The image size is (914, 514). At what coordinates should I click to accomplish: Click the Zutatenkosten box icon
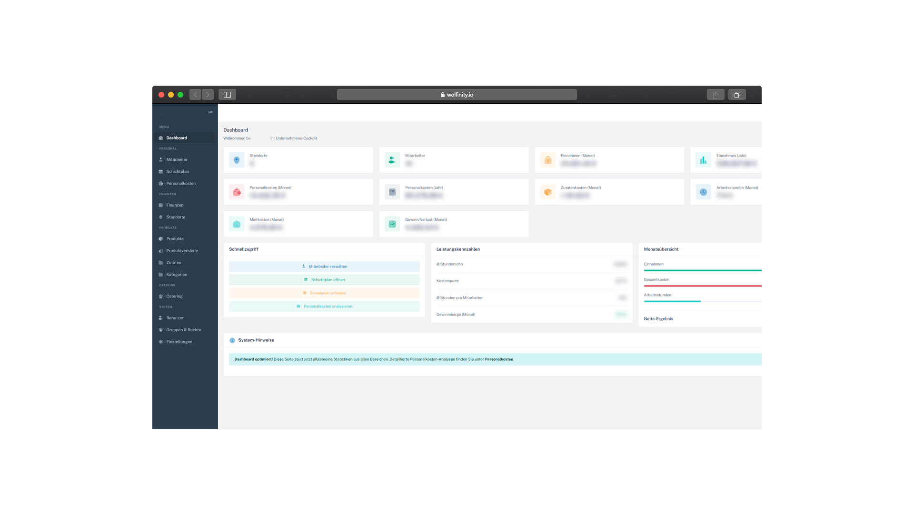pyautogui.click(x=547, y=192)
